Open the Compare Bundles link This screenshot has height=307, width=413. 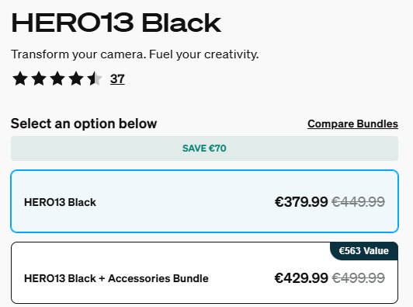pos(352,124)
